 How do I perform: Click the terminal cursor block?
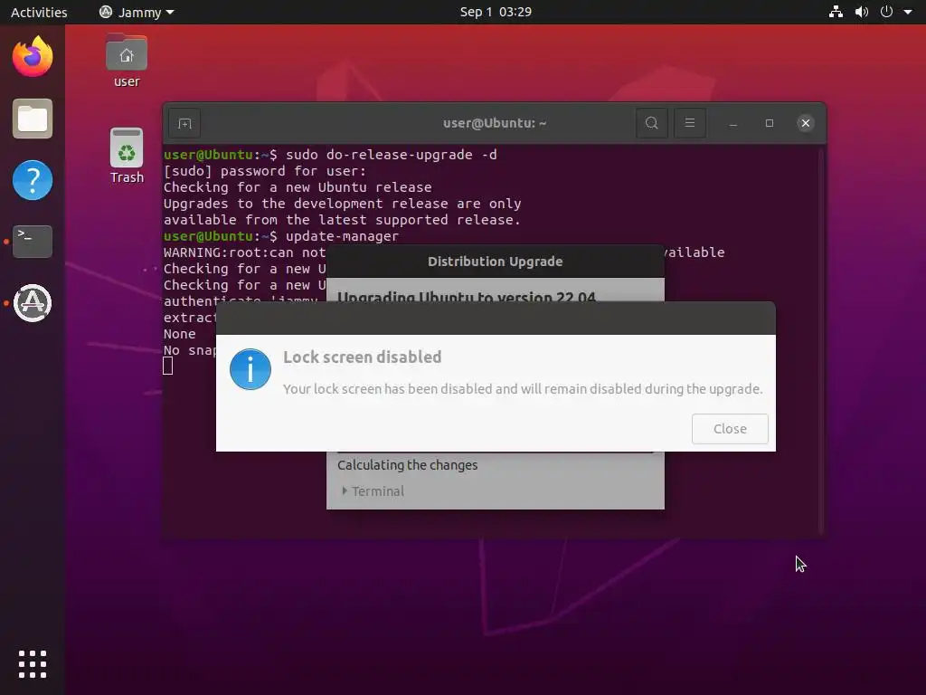[x=167, y=367]
